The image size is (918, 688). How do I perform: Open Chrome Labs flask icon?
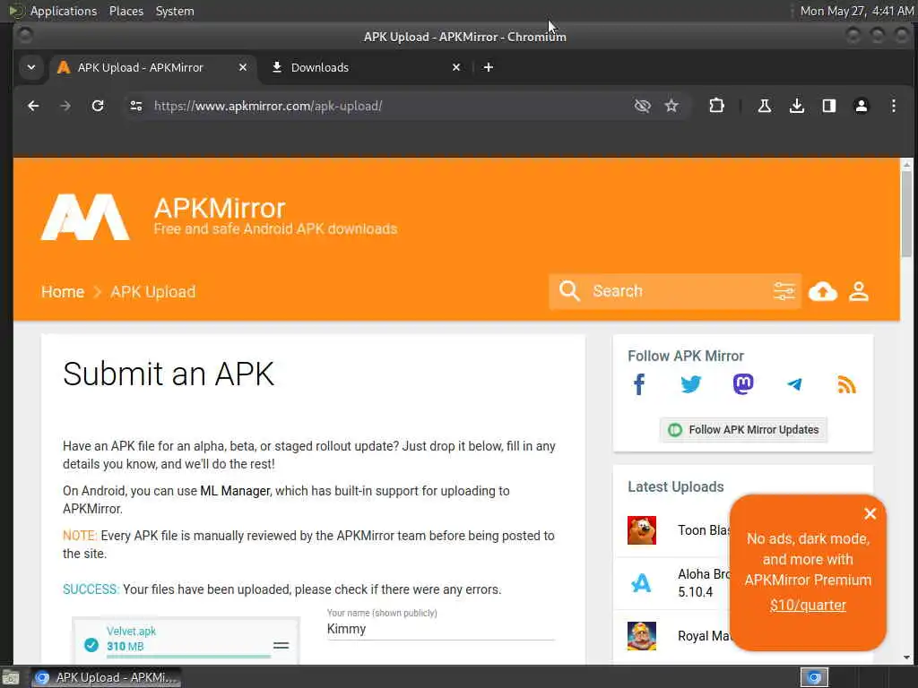click(764, 106)
